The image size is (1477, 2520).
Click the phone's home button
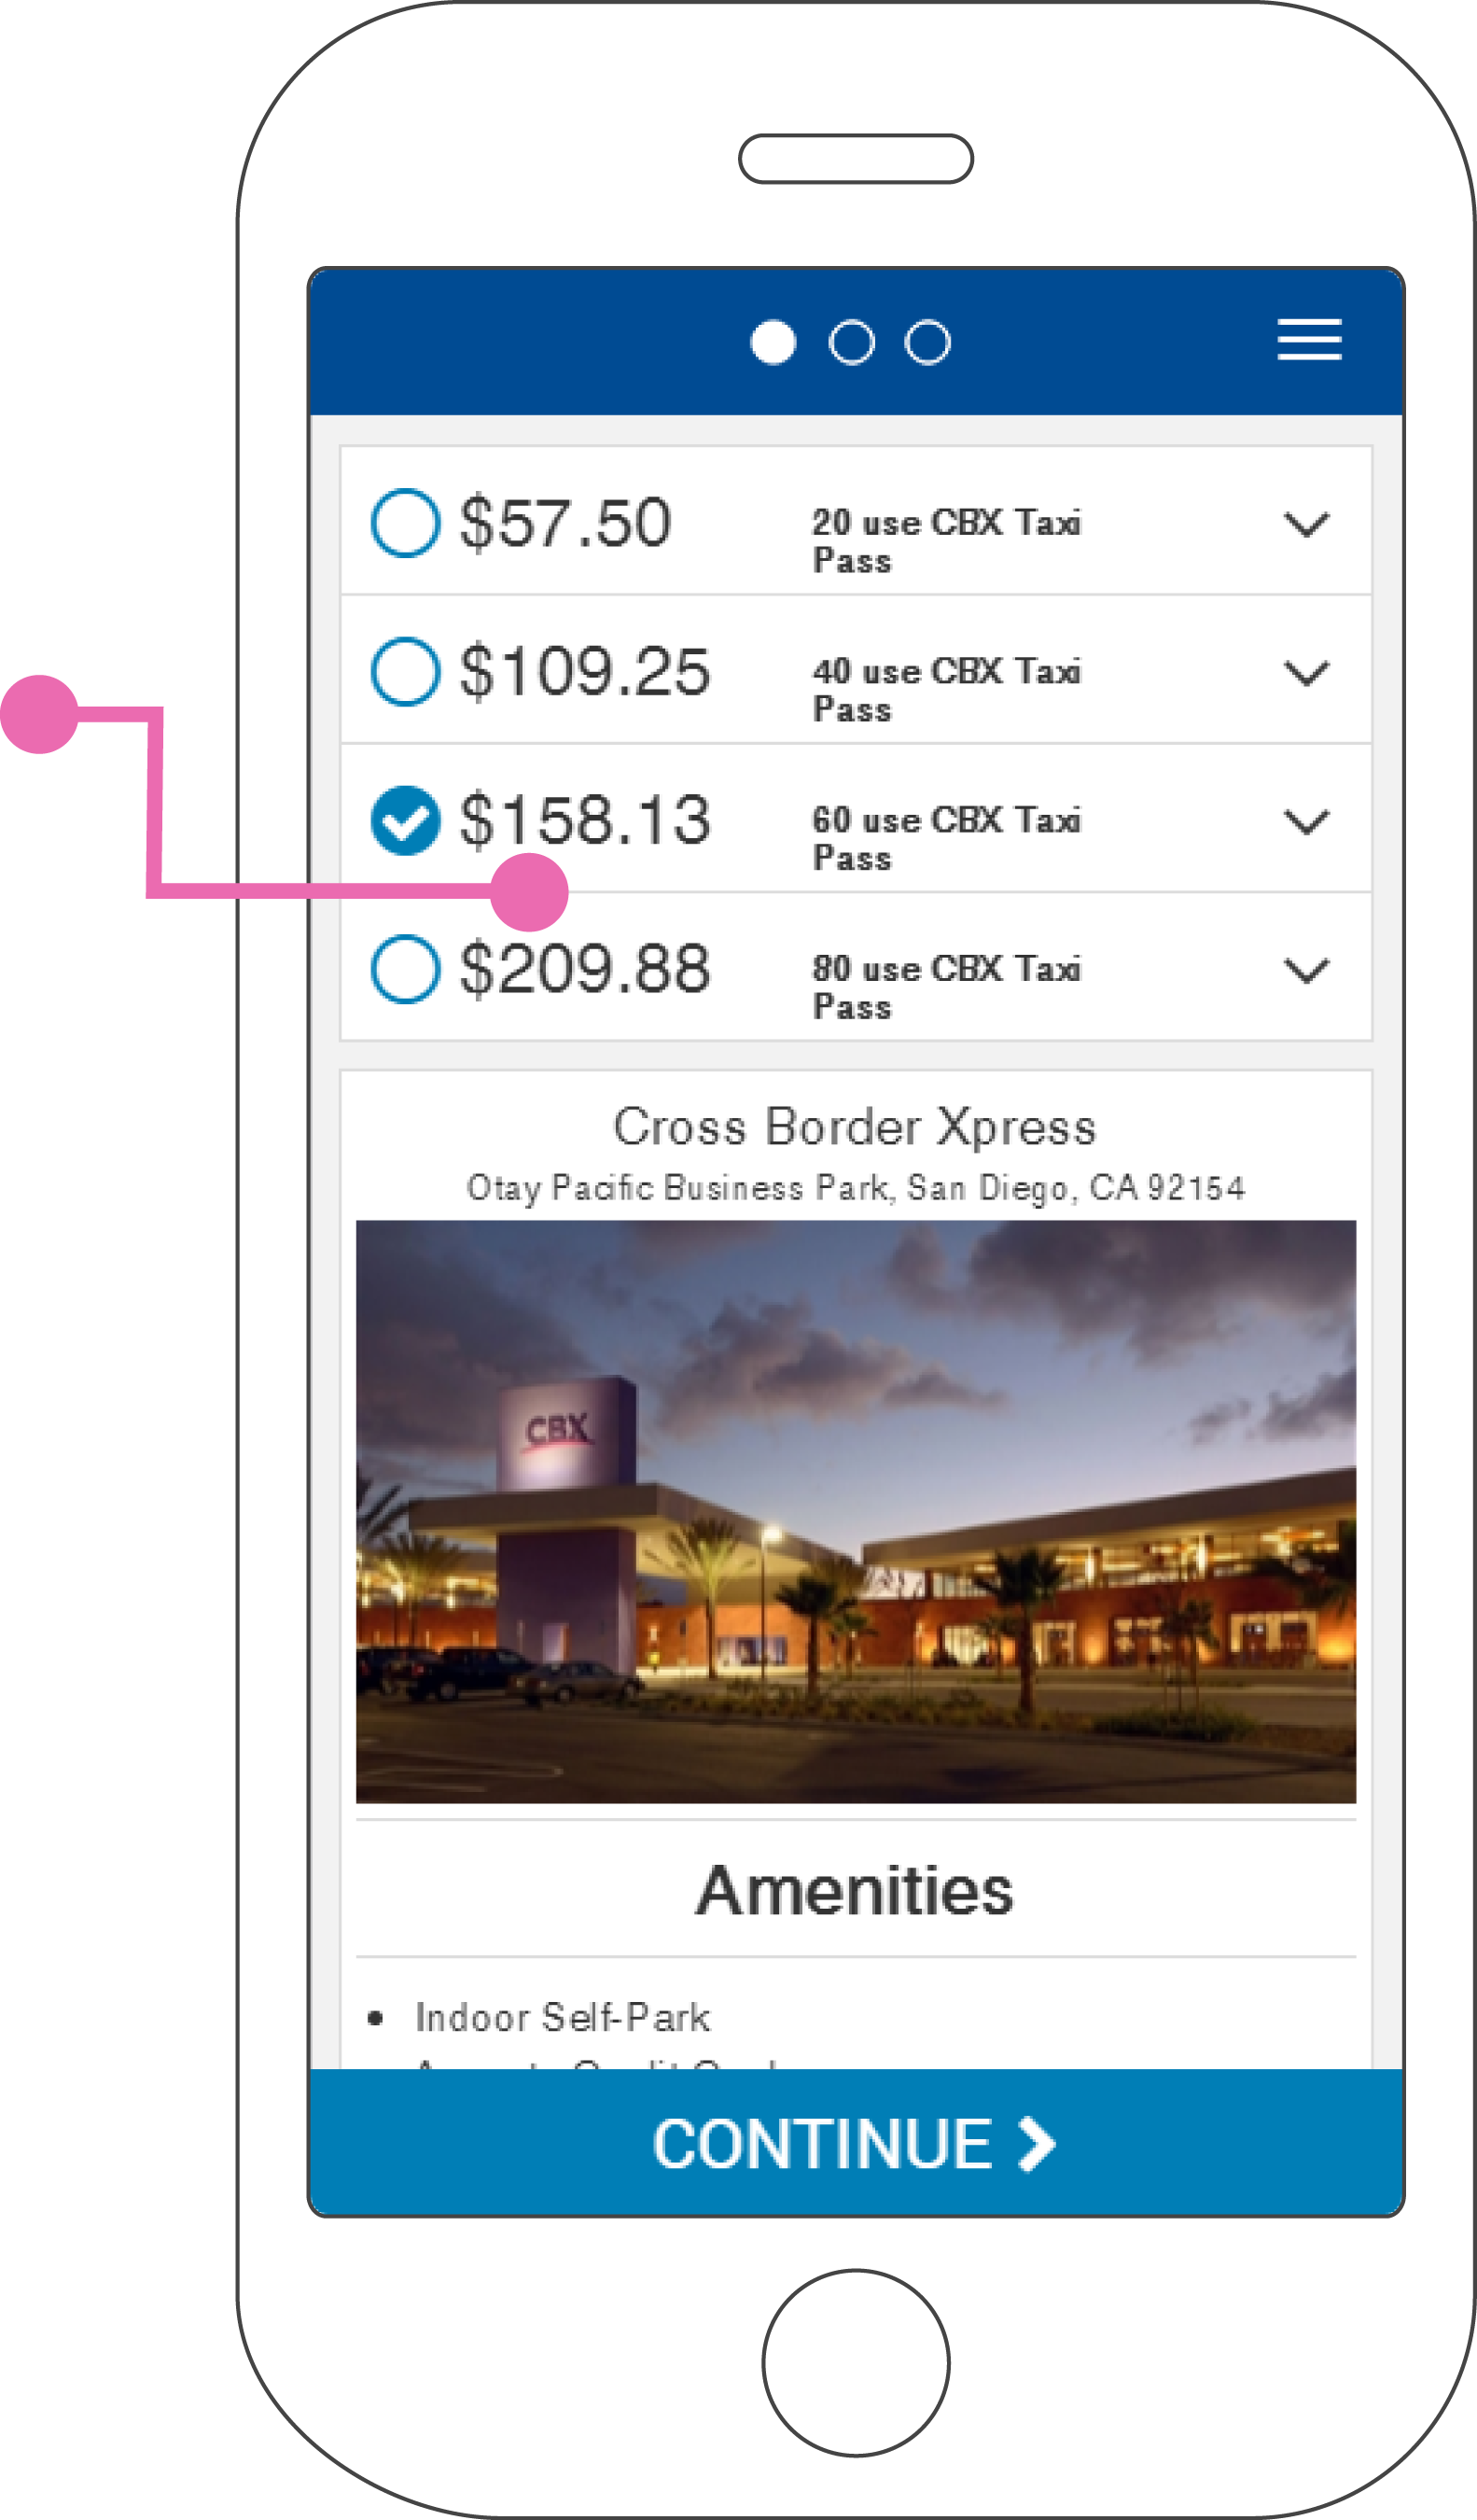(x=855, y=2362)
